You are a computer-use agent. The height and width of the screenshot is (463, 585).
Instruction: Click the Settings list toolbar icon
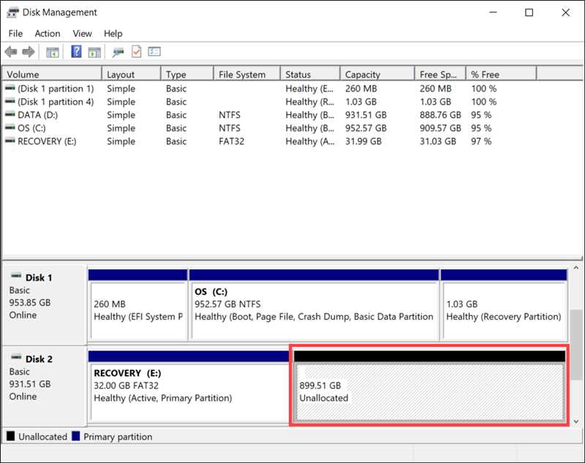(154, 51)
